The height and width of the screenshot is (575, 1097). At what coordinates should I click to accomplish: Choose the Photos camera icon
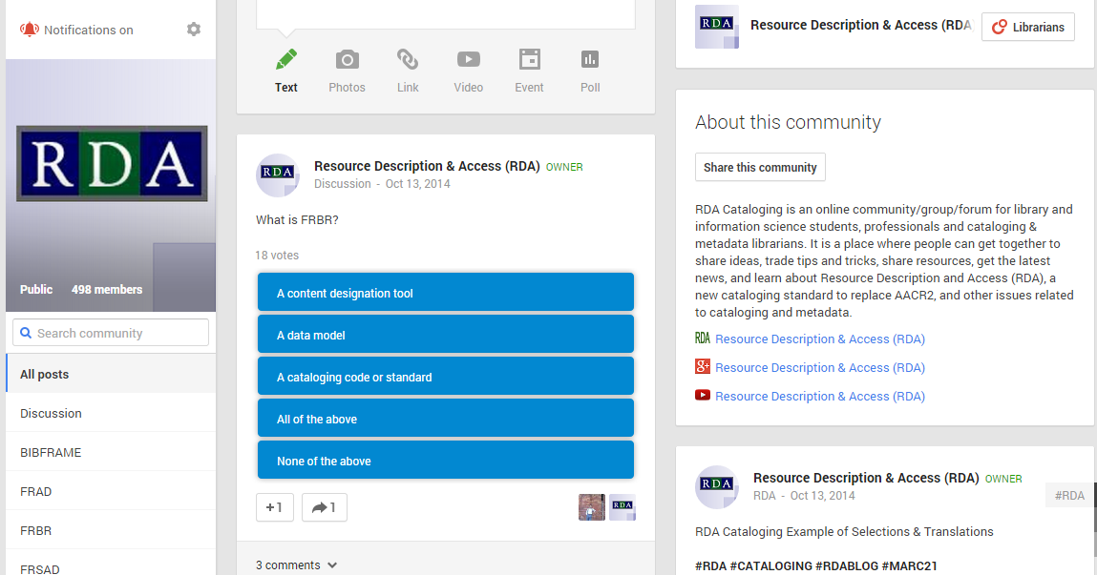(347, 59)
